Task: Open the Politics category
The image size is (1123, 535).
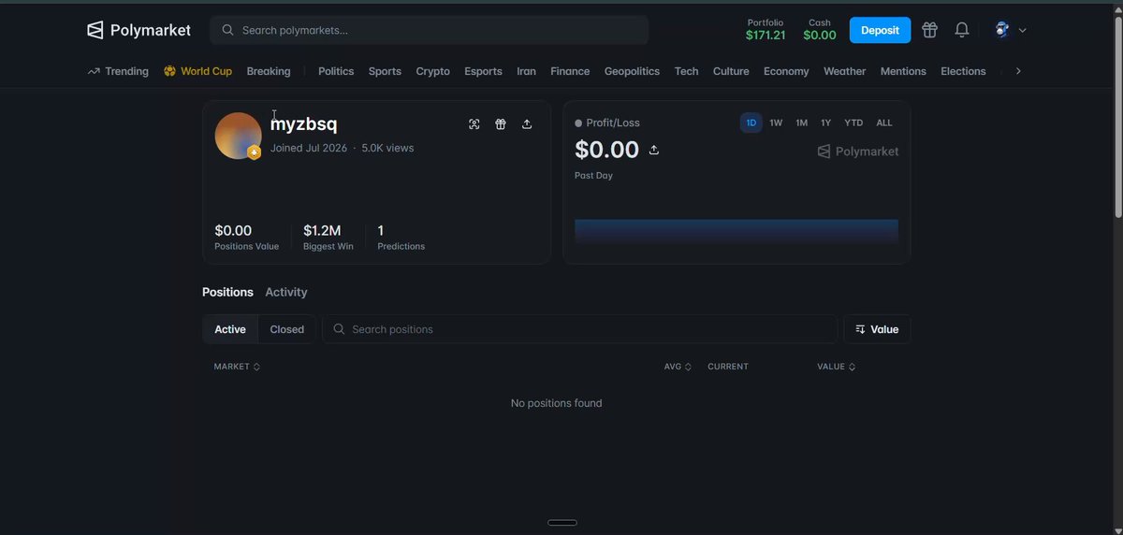Action: point(336,71)
